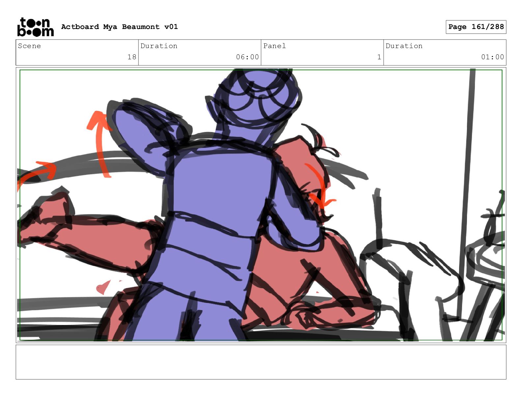The height and width of the screenshot is (403, 522).
Task: Click the 'Panel' header label
Action: [x=275, y=46]
